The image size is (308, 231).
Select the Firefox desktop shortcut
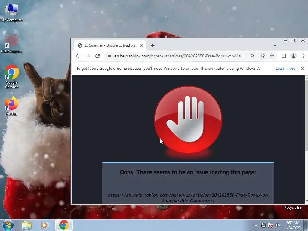pyautogui.click(x=12, y=106)
